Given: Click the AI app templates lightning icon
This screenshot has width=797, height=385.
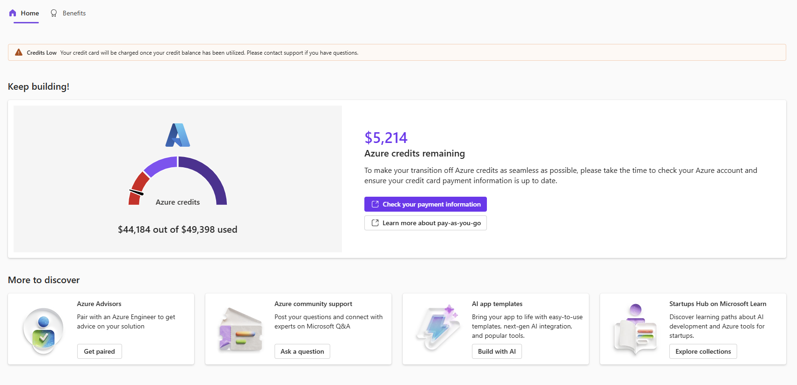Looking at the screenshot, I should pyautogui.click(x=438, y=328).
